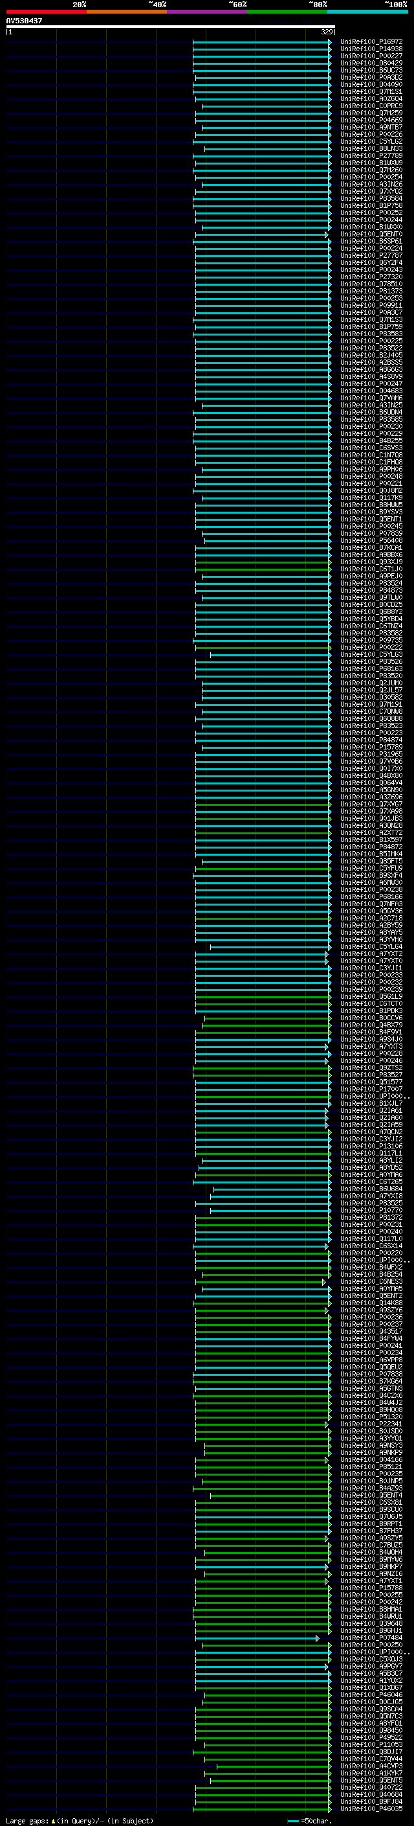Select the UniRef100_P46035 label

coord(371,1809)
